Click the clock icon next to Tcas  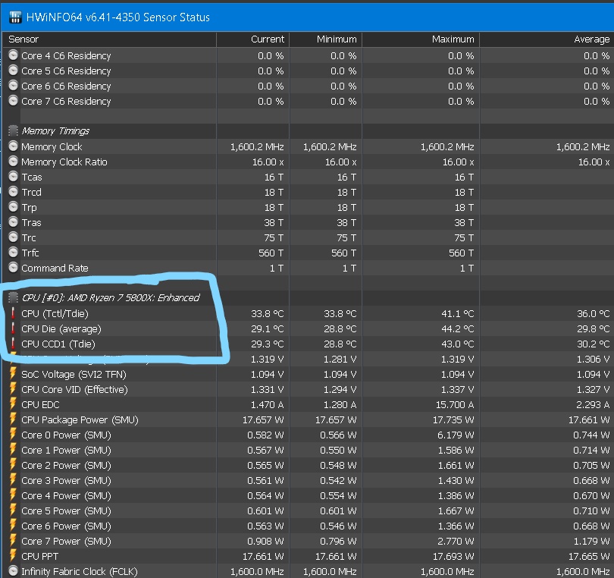(14, 177)
